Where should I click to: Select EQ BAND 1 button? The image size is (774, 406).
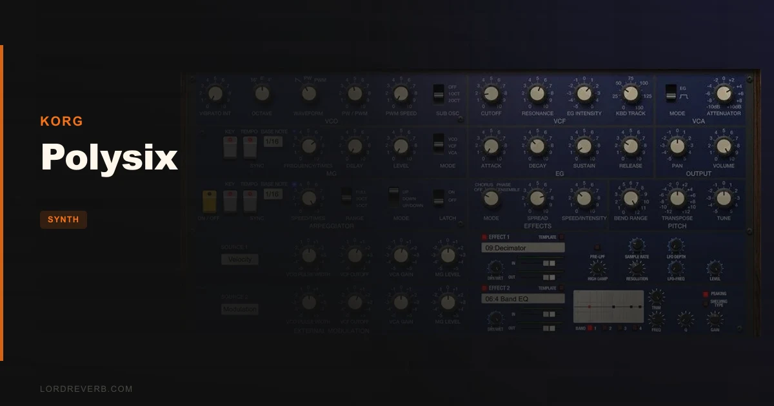589,328
